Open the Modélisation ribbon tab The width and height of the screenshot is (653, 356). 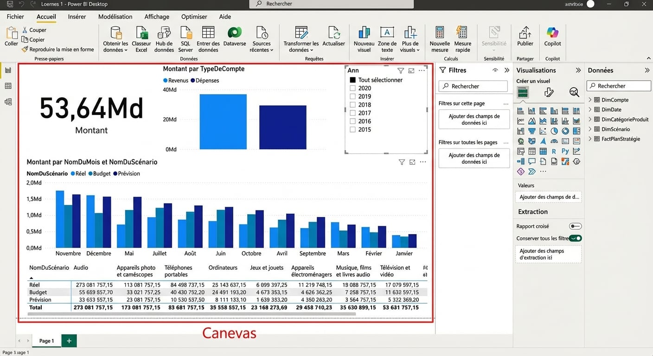[115, 17]
